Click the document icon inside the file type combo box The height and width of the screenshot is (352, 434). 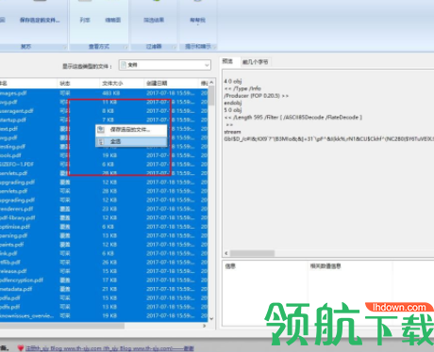point(124,65)
